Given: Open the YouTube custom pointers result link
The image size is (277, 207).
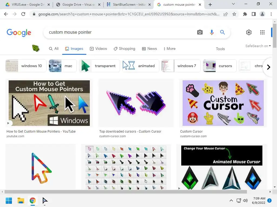Looking at the screenshot, I should tap(41, 132).
